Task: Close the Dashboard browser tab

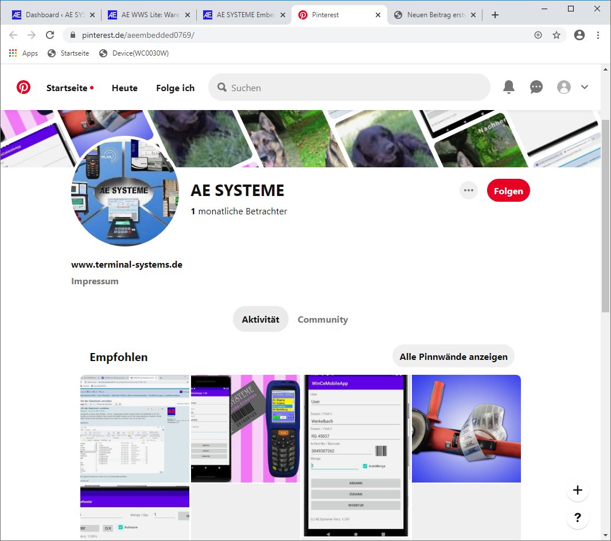Action: point(92,15)
